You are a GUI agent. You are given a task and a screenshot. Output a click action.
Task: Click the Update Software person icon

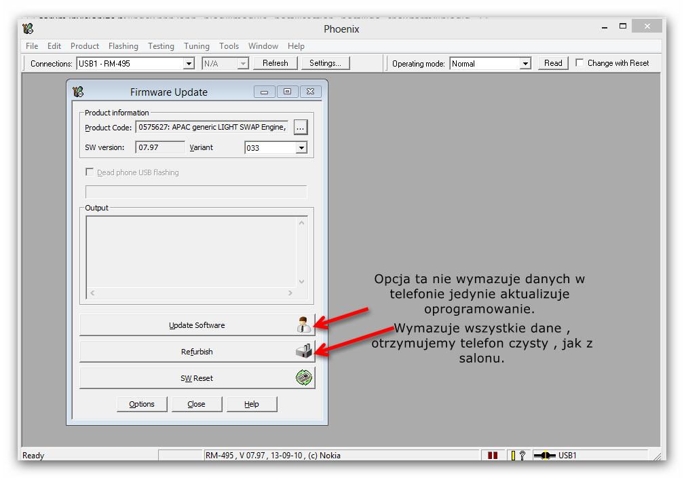304,325
